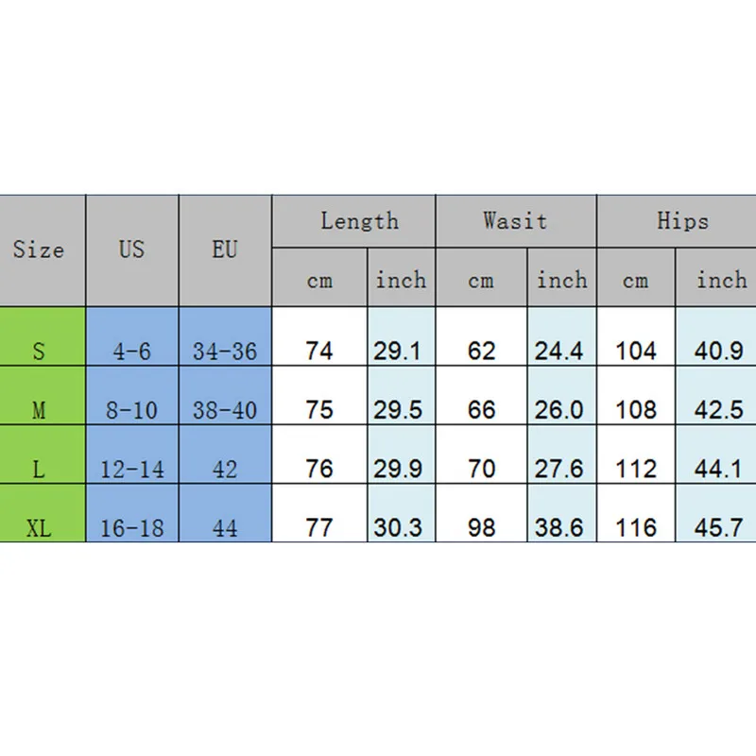Image resolution: width=756 pixels, height=756 pixels.
Task: Select waist value 98 cm
Action: [x=482, y=527]
